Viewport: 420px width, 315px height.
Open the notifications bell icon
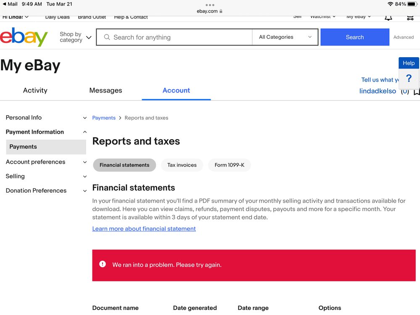(x=388, y=18)
